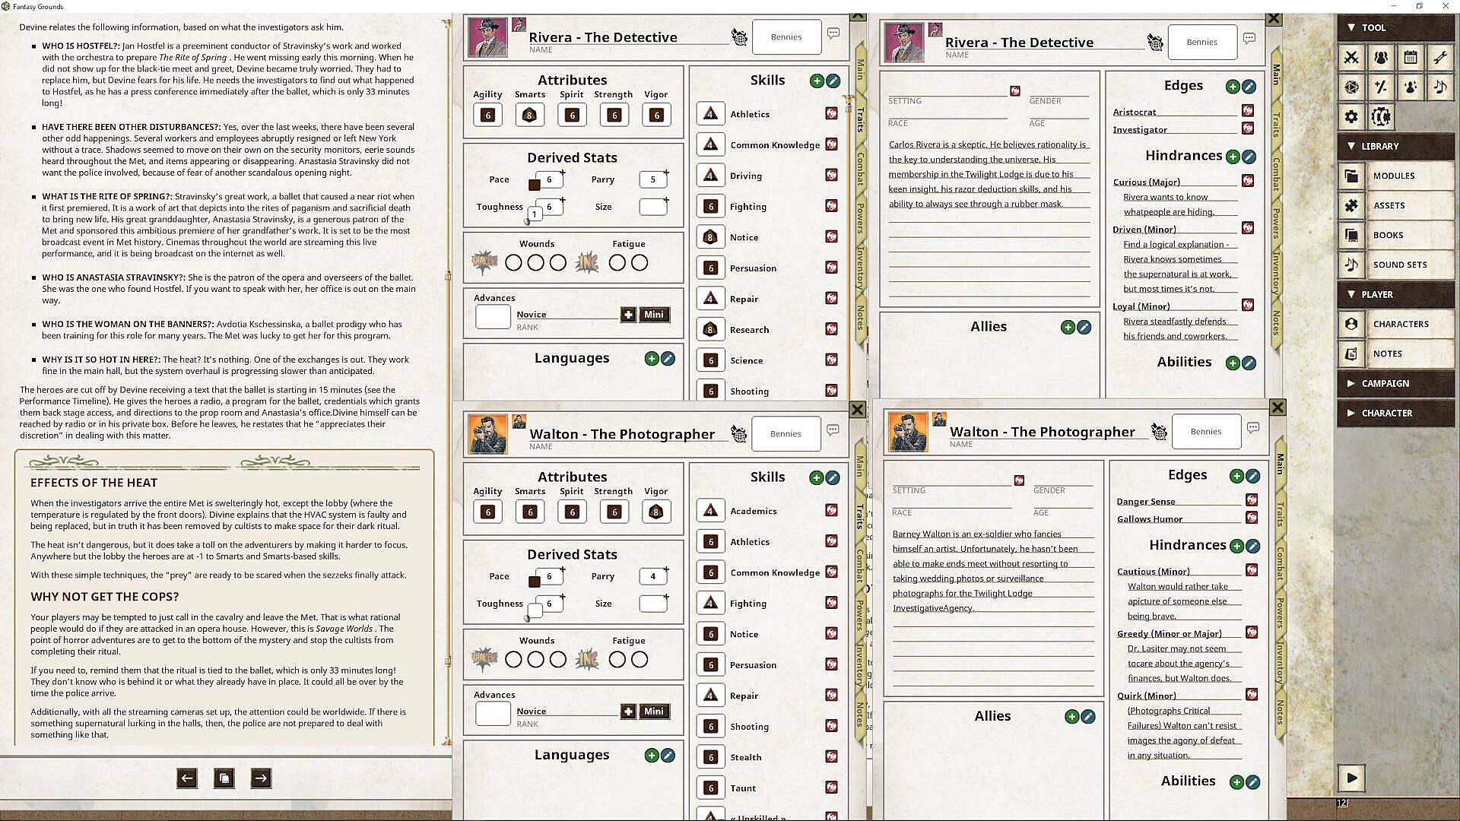Open MODULES in the Library
The width and height of the screenshot is (1460, 821).
point(1393,176)
